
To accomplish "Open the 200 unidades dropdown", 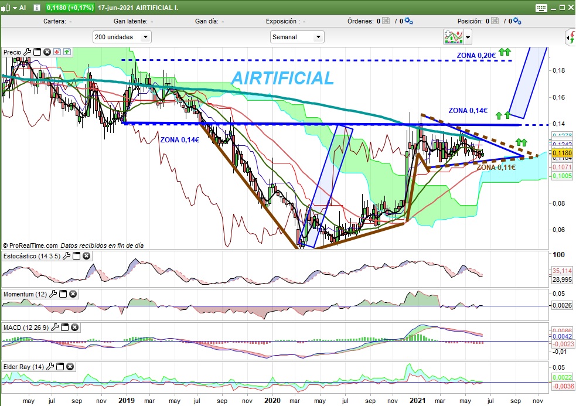I will point(122,37).
